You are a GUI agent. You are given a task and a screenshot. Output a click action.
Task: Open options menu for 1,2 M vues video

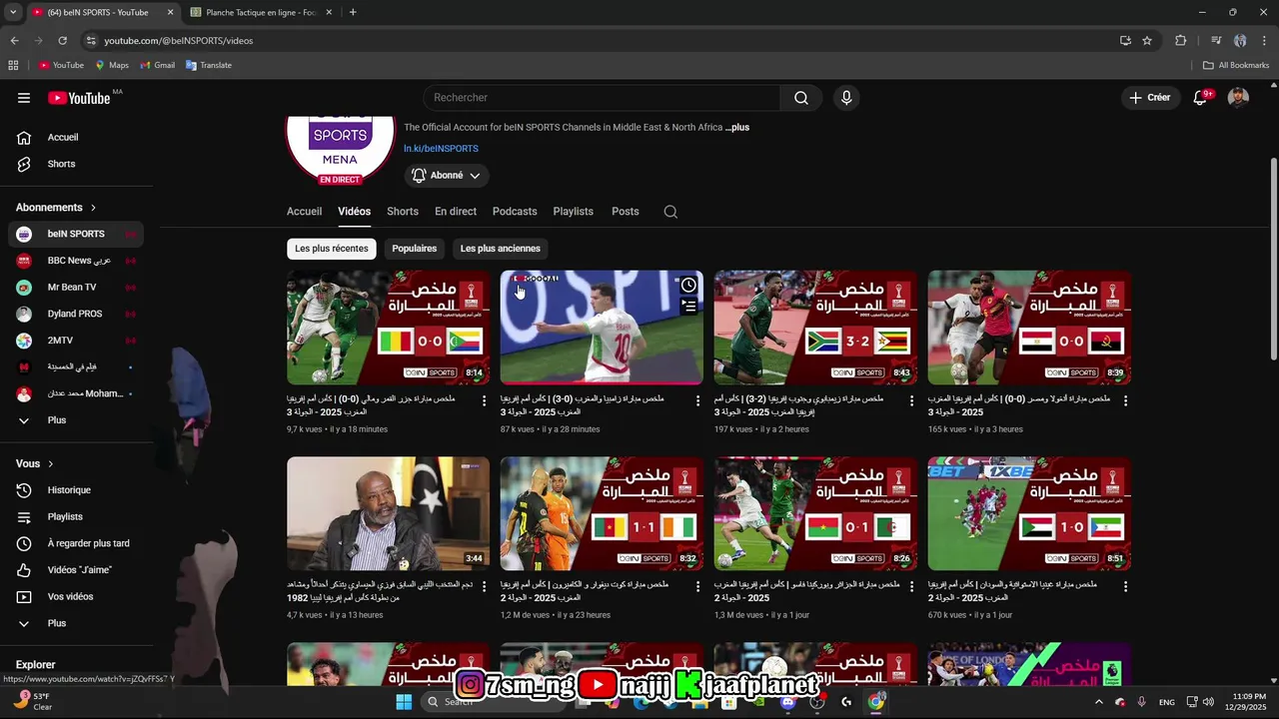(698, 586)
